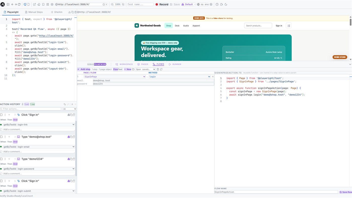Screen dimensions: 352x198
Task: Duplicate the Type "demo@shop.test" step
Action: pos(71,137)
